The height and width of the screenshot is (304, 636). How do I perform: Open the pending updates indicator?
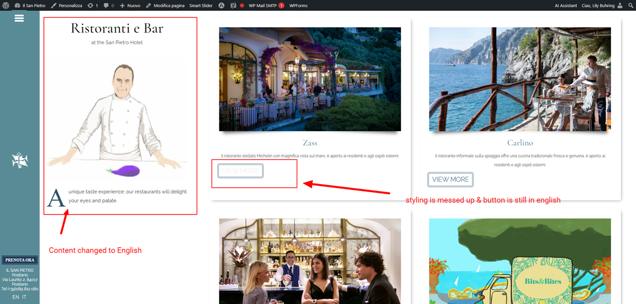pyautogui.click(x=93, y=5)
